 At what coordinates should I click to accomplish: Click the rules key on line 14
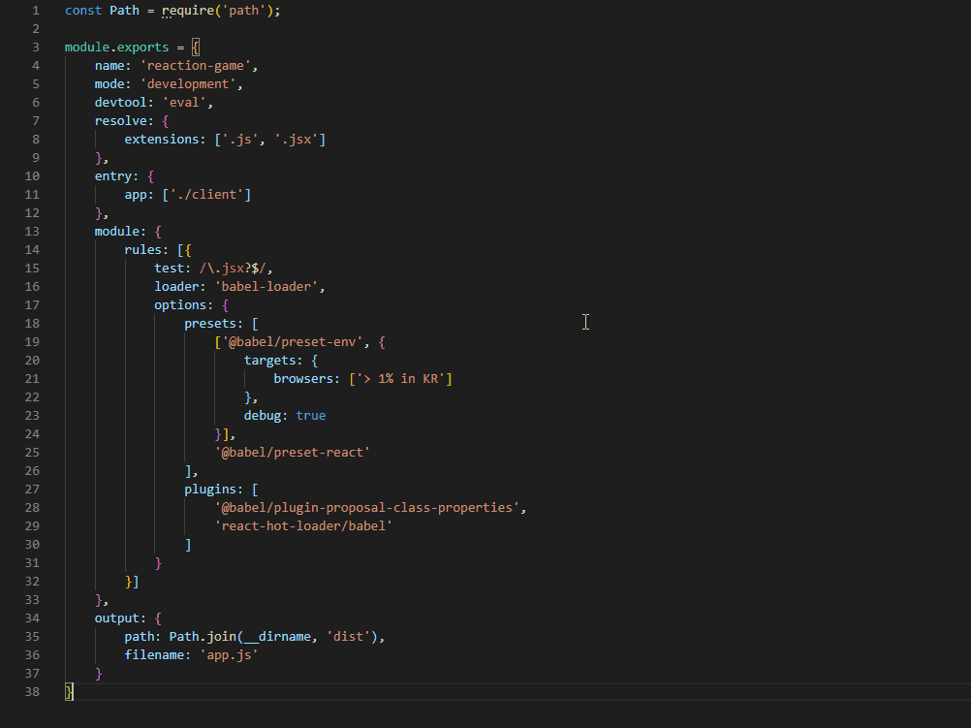pos(143,250)
